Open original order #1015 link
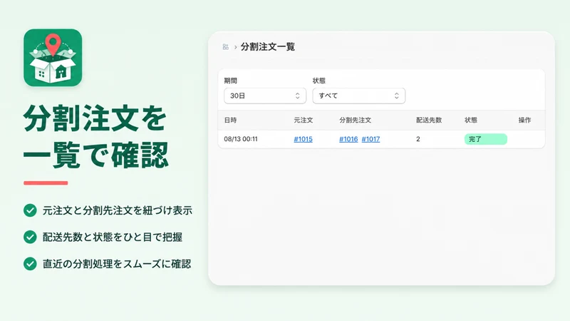Screen dimensions: 570x321 tap(304, 139)
